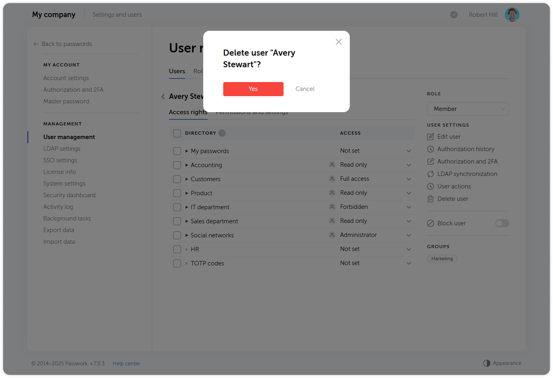This screenshot has height=378, width=553.
Task: Click group access icon on Social networks row
Action: (332, 235)
